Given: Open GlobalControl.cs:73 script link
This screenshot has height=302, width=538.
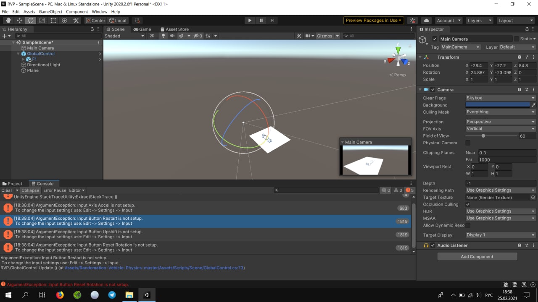Looking at the screenshot, I should (x=154, y=268).
